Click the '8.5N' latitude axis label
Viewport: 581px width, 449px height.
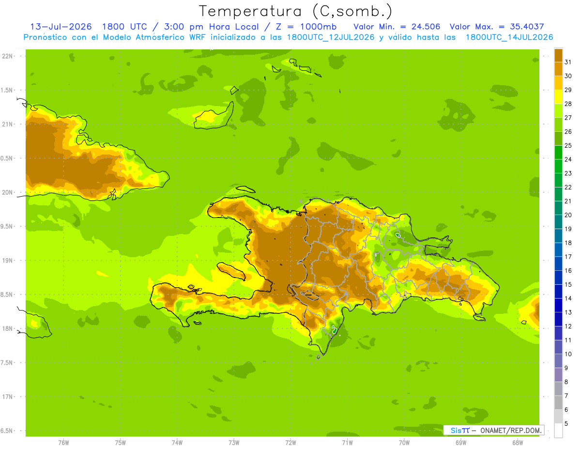7,294
